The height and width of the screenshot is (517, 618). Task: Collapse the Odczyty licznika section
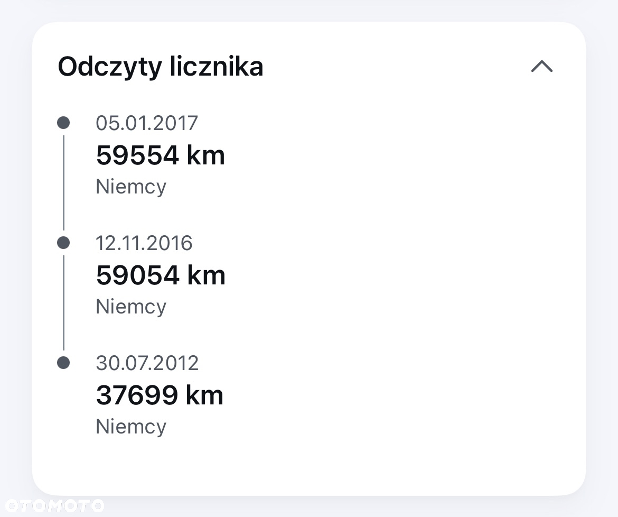542,67
